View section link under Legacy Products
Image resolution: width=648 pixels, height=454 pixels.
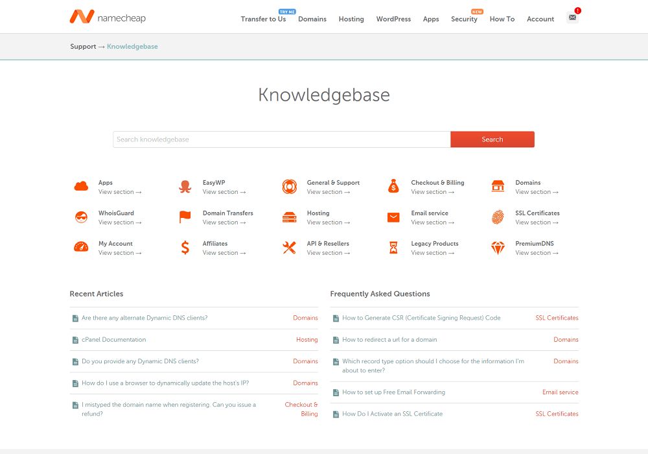[x=432, y=253]
